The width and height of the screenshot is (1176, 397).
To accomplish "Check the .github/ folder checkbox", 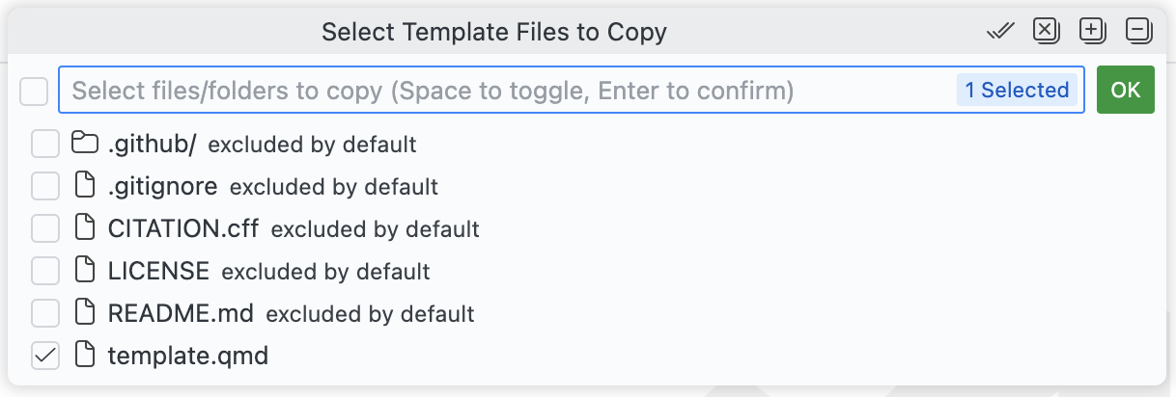I will click(45, 145).
